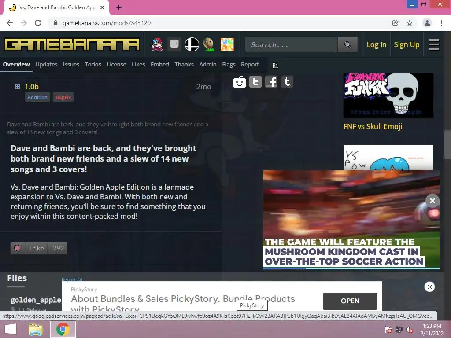Share the mod on Tumblr
The width and height of the screenshot is (451, 338).
287,82
